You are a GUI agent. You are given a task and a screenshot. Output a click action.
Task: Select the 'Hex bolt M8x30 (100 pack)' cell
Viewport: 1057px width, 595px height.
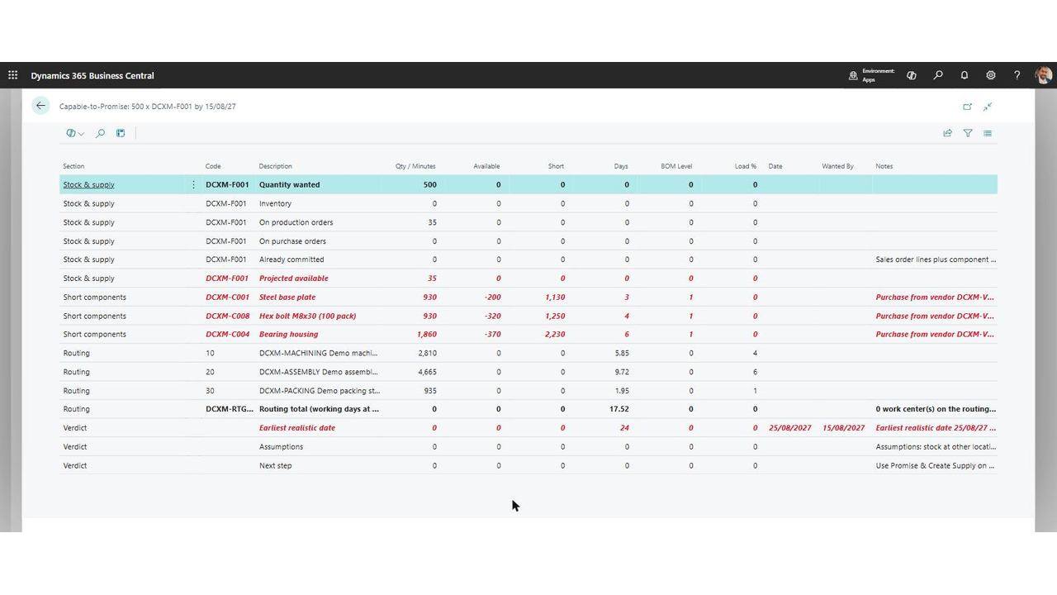pos(307,316)
